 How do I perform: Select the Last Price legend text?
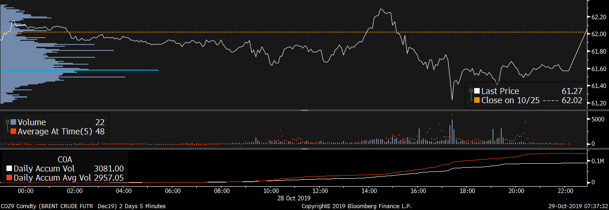500,91
